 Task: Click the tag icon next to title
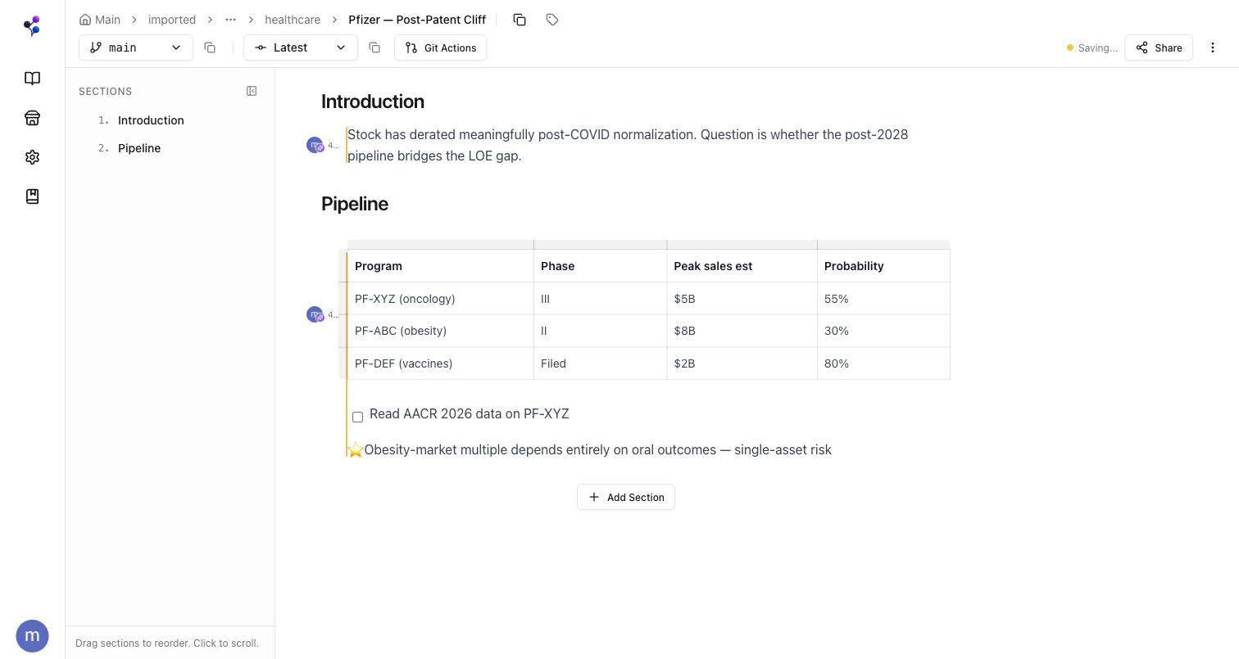pyautogui.click(x=552, y=20)
